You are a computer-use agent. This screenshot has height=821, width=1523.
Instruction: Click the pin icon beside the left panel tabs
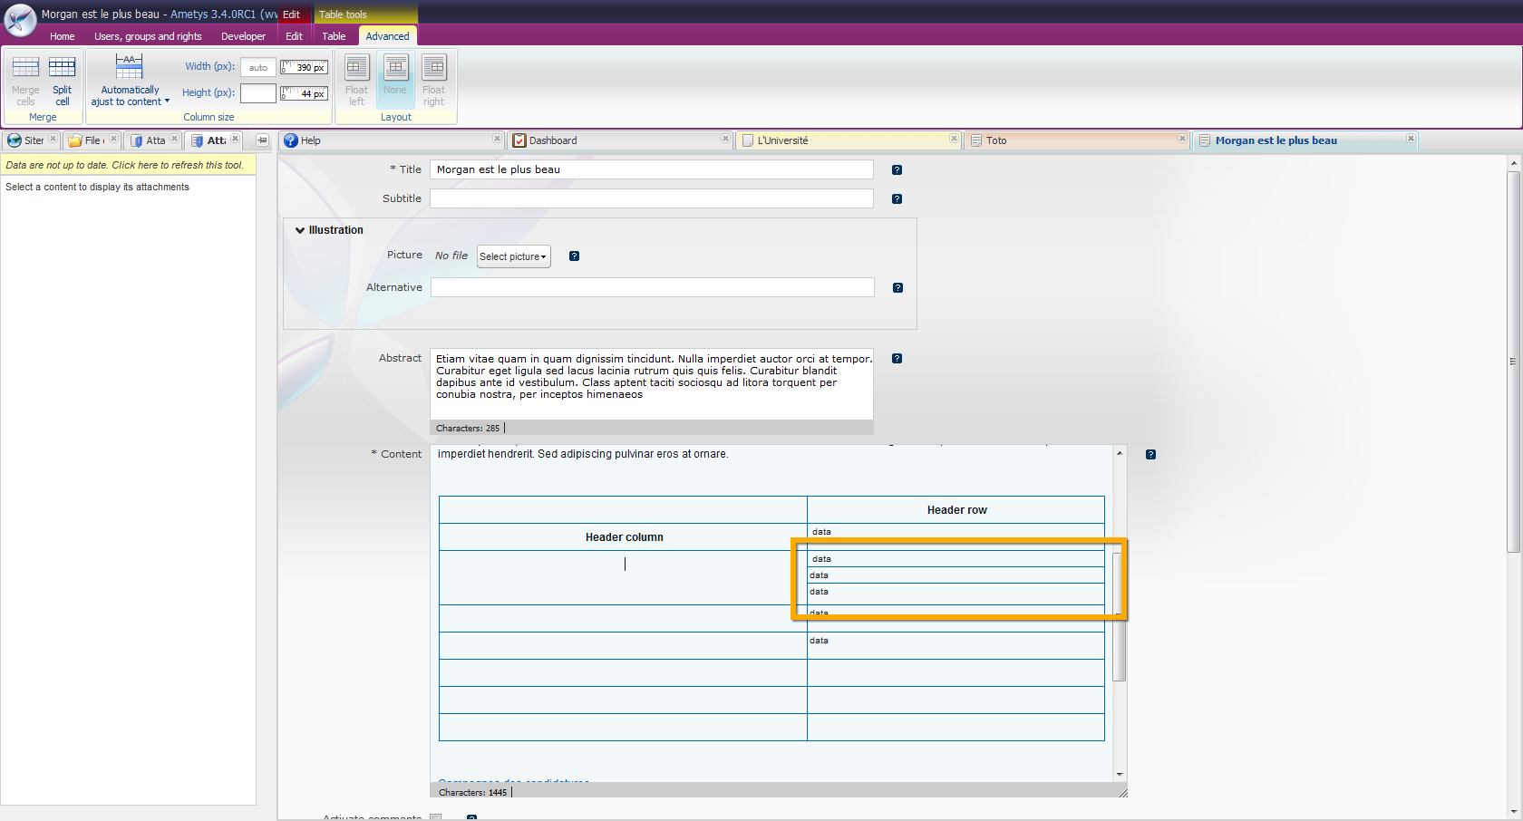262,140
